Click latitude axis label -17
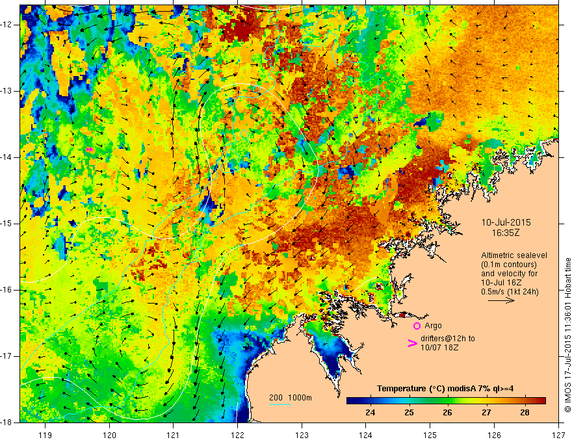This screenshot has width=572, height=442. [7, 356]
